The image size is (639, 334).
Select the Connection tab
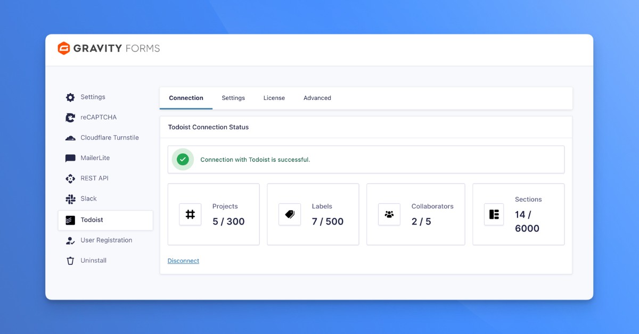point(186,98)
